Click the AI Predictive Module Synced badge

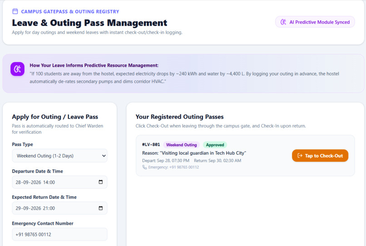[x=315, y=22]
